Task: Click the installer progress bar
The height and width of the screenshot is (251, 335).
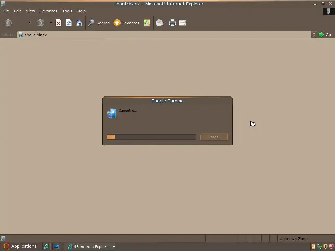Action: point(151,137)
